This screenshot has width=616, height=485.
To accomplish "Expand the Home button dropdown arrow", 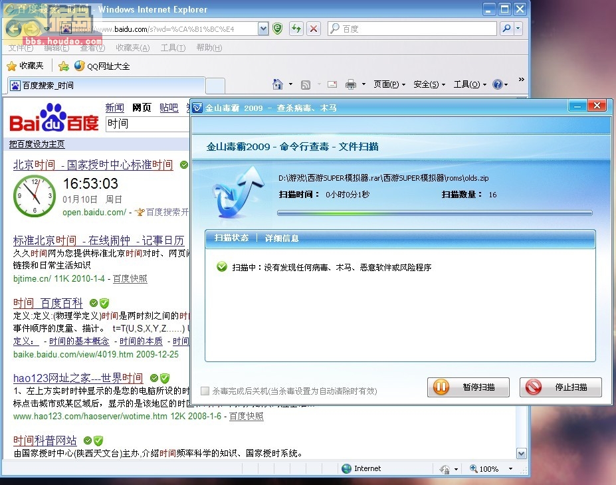I will point(290,84).
